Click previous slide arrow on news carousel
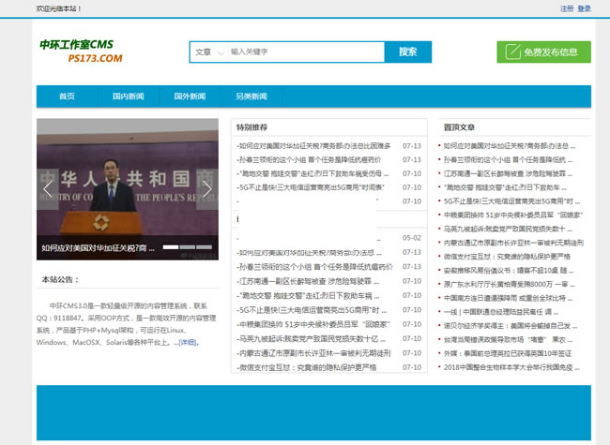Viewport: 610px width, 445px height. click(48, 189)
